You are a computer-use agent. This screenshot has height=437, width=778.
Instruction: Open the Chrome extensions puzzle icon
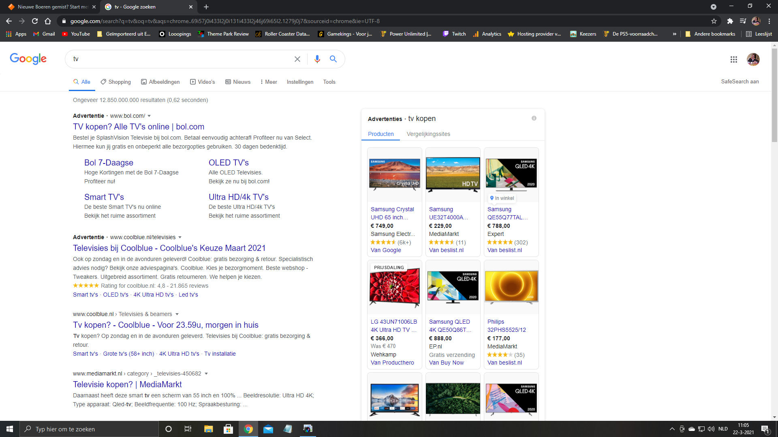coord(730,21)
